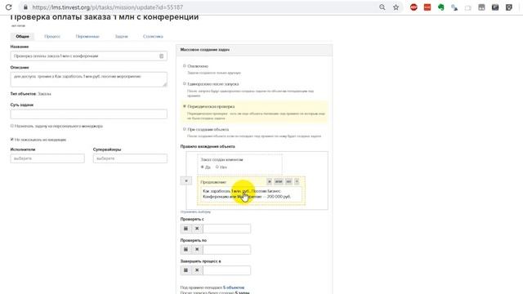Click the Заказ создан клиентом label
This screenshot has height=294, width=523.
click(221, 160)
